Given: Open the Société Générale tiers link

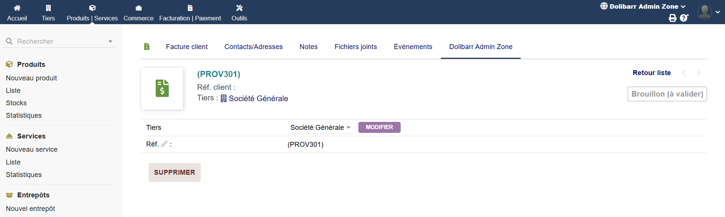Looking at the screenshot, I should (258, 98).
